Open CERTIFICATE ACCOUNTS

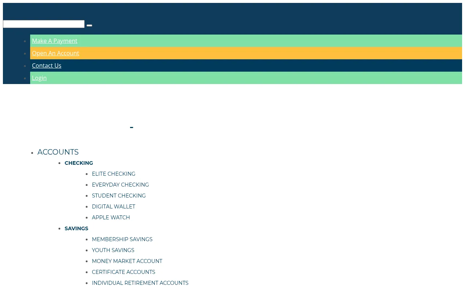pyautogui.click(x=124, y=272)
